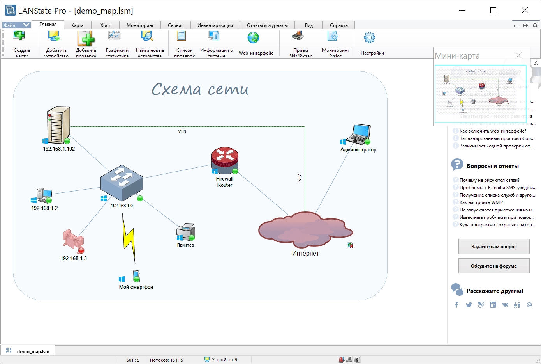Image resolution: width=541 pixels, height=364 pixels.
Task: Select the Администратор laptop icon
Action: click(x=358, y=134)
